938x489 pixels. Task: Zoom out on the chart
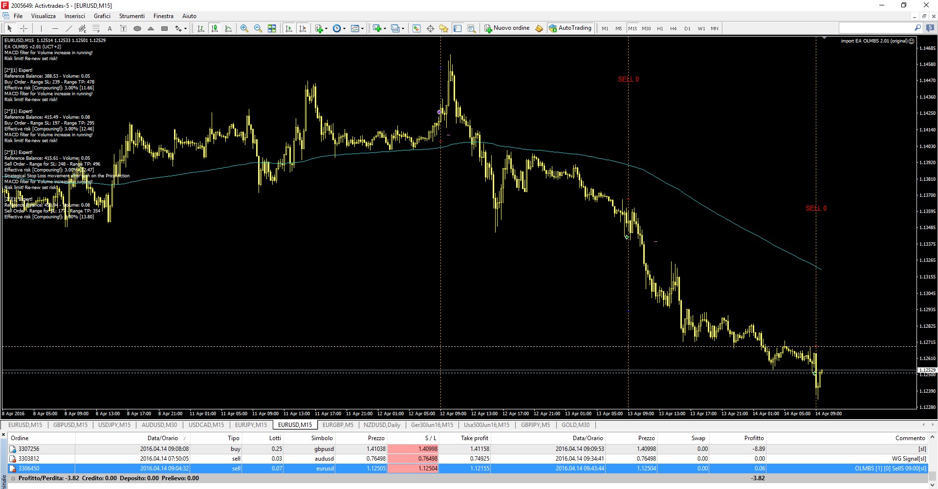[258, 28]
